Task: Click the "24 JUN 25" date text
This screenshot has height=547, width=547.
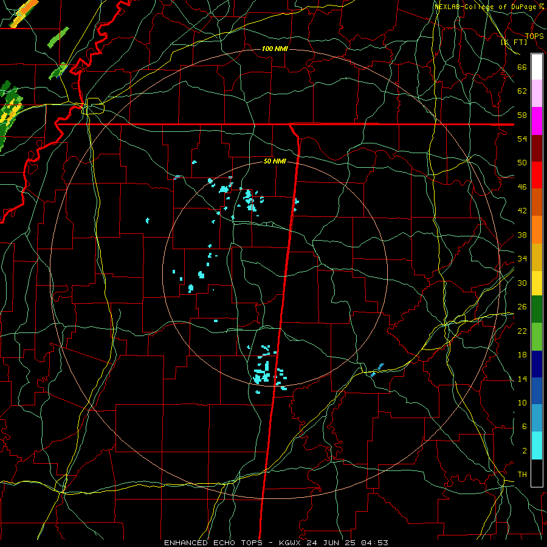Action: click(332, 543)
